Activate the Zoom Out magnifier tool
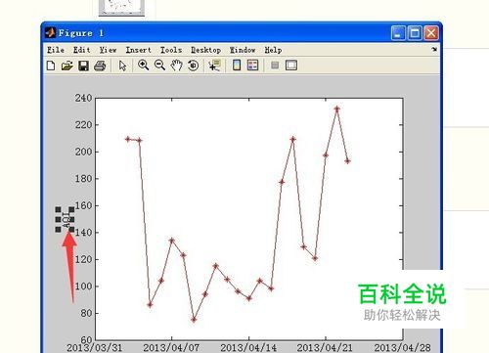Image resolution: width=489 pixels, height=353 pixels. coord(159,66)
